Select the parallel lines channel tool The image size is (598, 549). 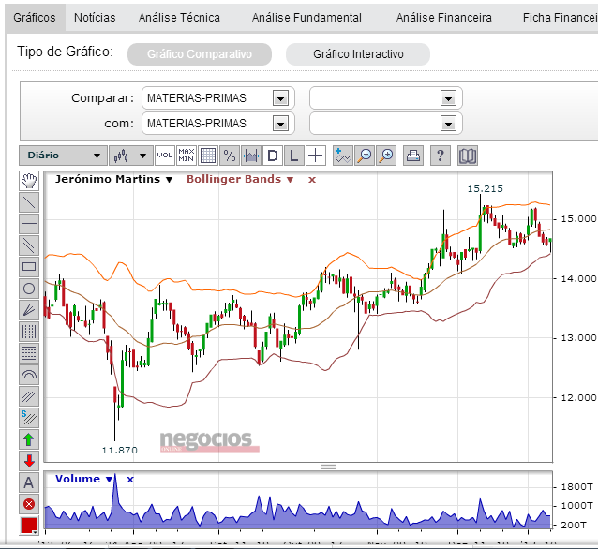[x=29, y=245]
